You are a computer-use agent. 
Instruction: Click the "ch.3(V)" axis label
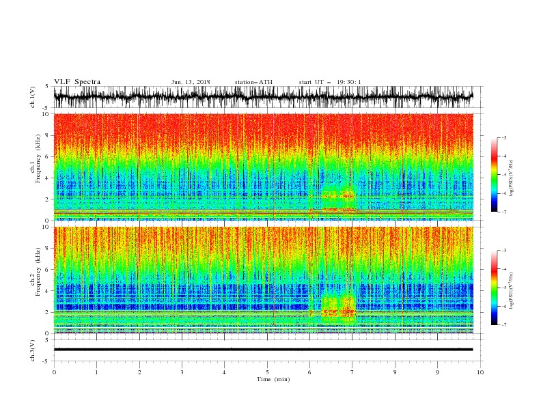pos(33,350)
